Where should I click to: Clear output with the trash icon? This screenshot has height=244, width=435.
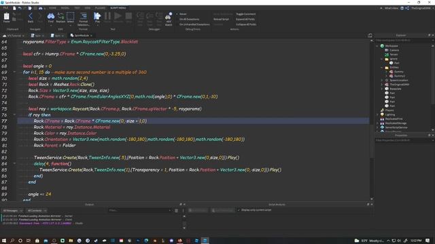tap(176, 211)
